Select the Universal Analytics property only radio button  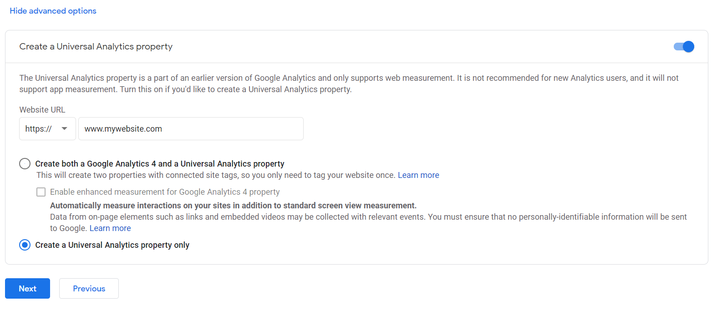point(25,245)
